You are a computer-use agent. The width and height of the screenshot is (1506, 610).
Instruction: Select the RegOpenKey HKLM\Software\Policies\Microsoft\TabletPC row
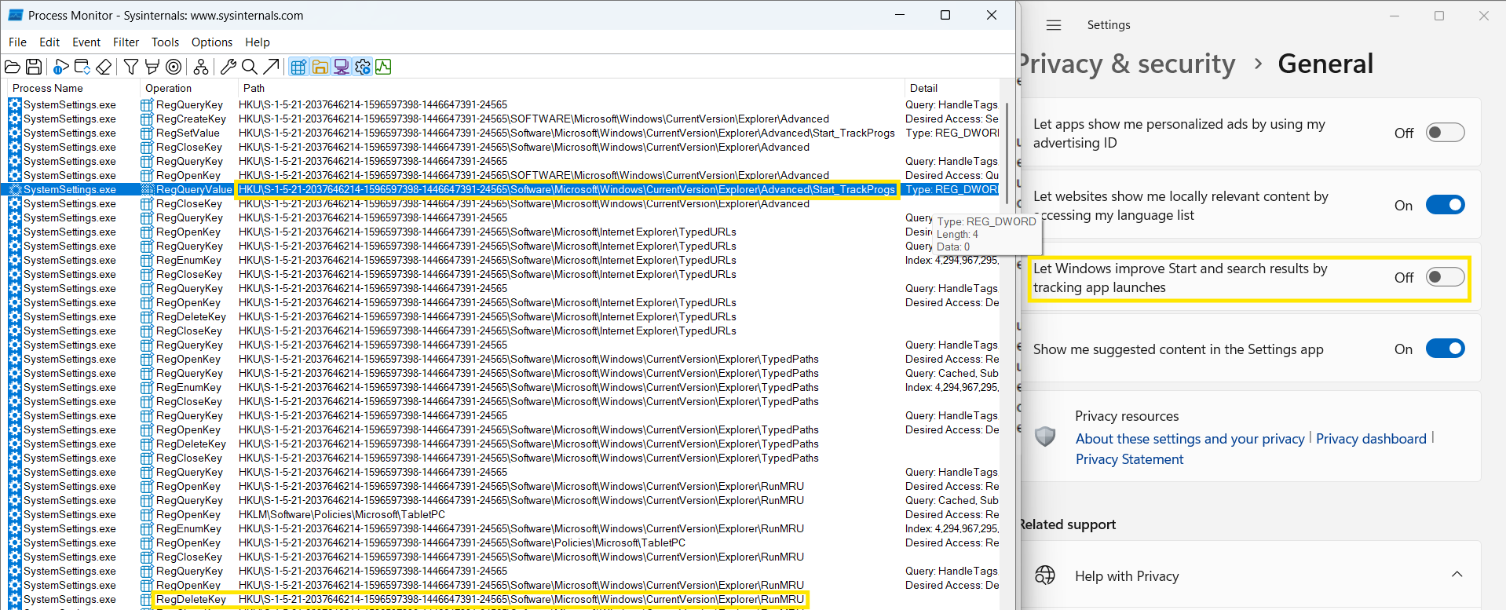(x=503, y=514)
